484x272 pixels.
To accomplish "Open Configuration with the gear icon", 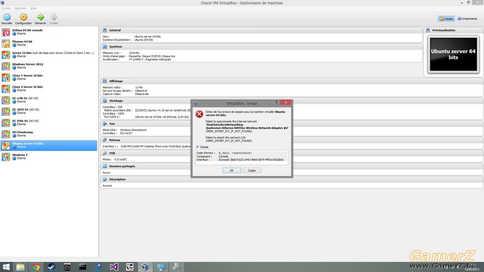I will tap(23, 17).
